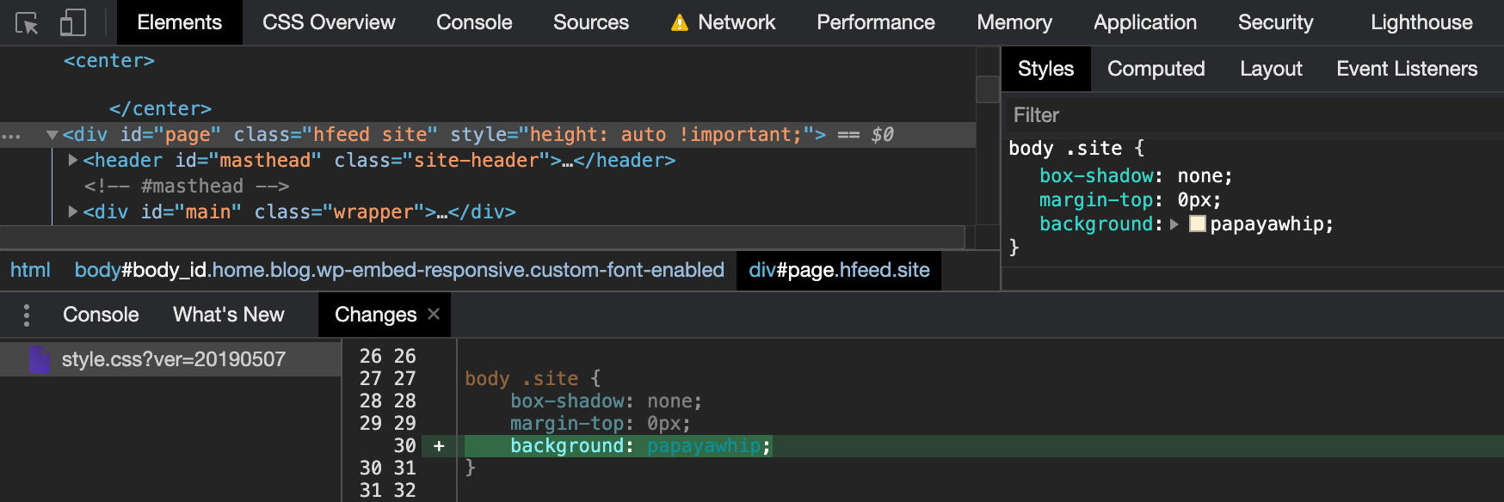
Task: Switch to the Computed sidebar tab
Action: pos(1156,69)
